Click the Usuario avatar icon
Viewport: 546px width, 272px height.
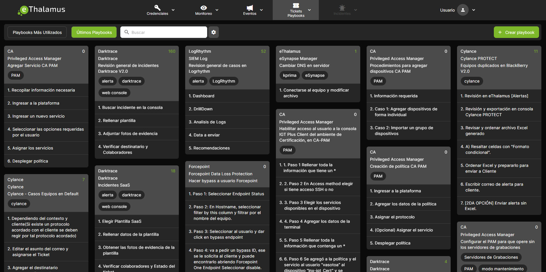[463, 10]
